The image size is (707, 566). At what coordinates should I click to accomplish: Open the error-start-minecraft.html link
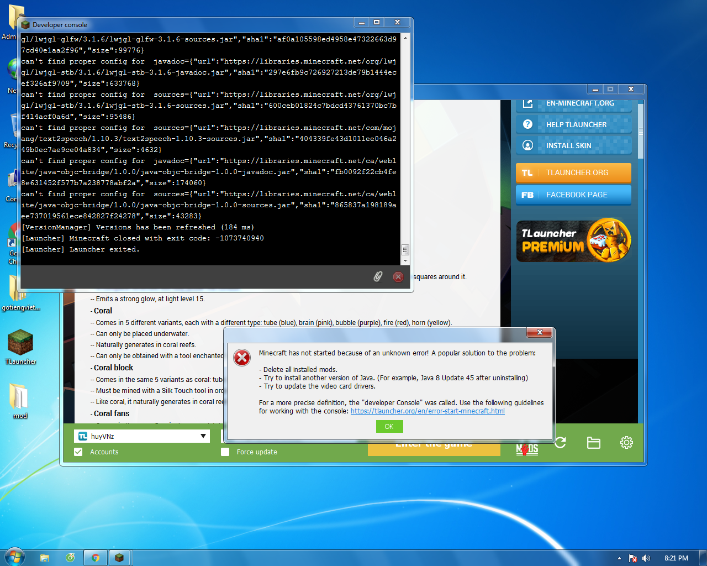(428, 411)
